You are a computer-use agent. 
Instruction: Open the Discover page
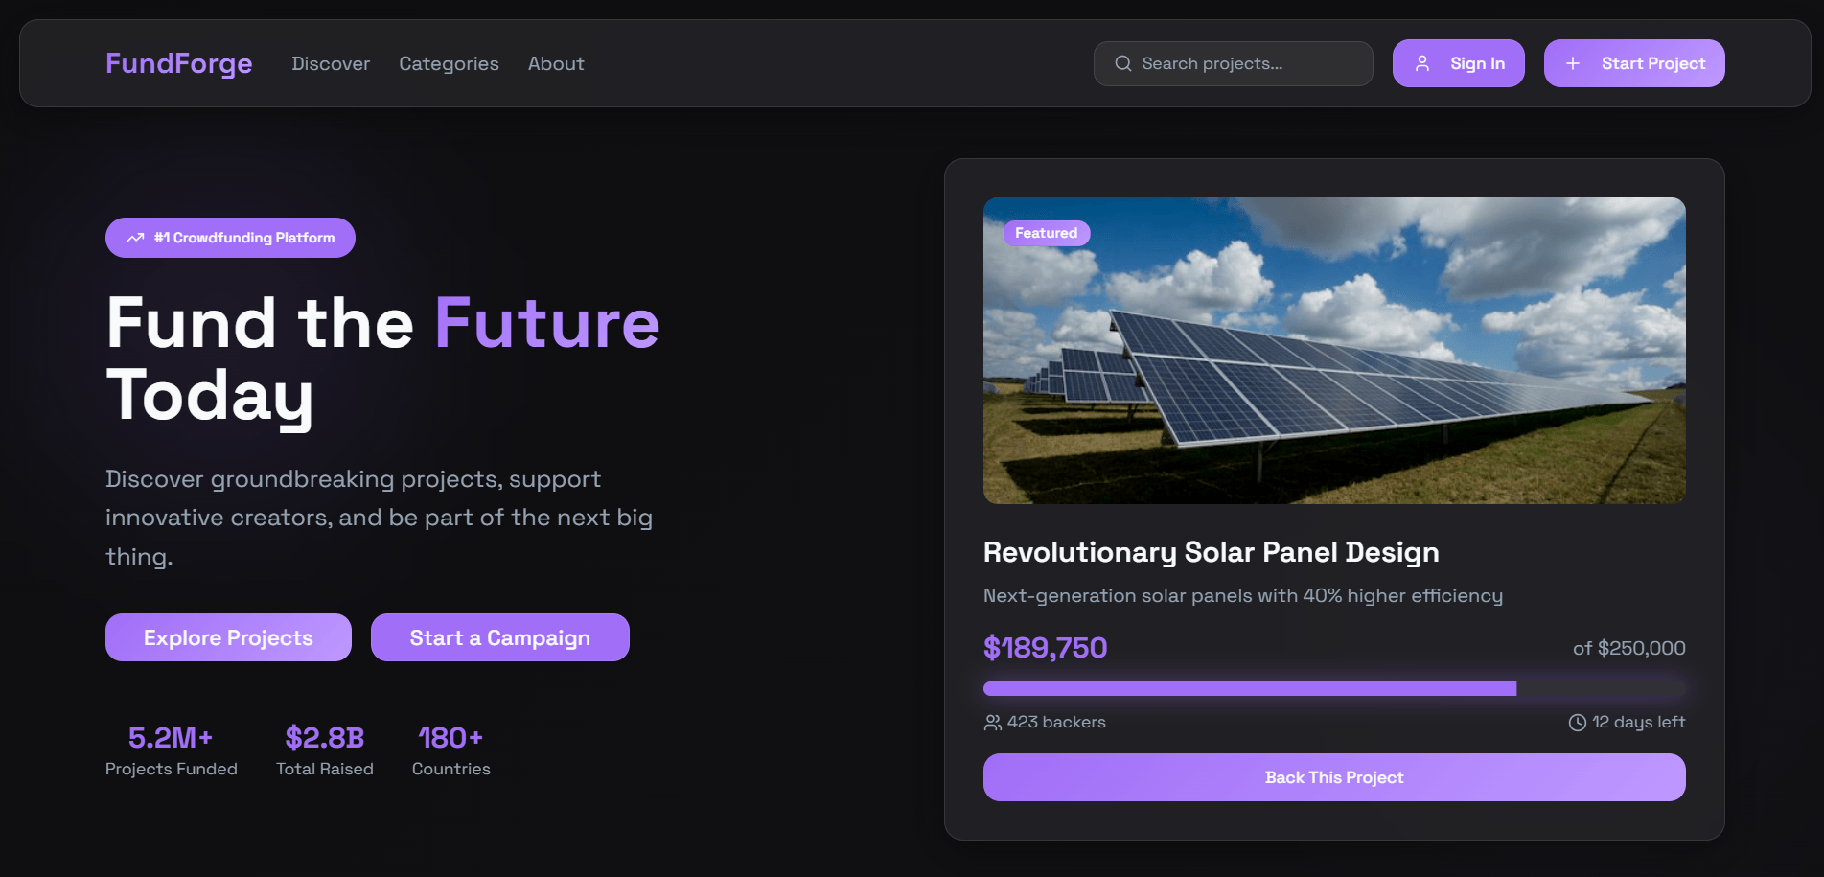330,64
